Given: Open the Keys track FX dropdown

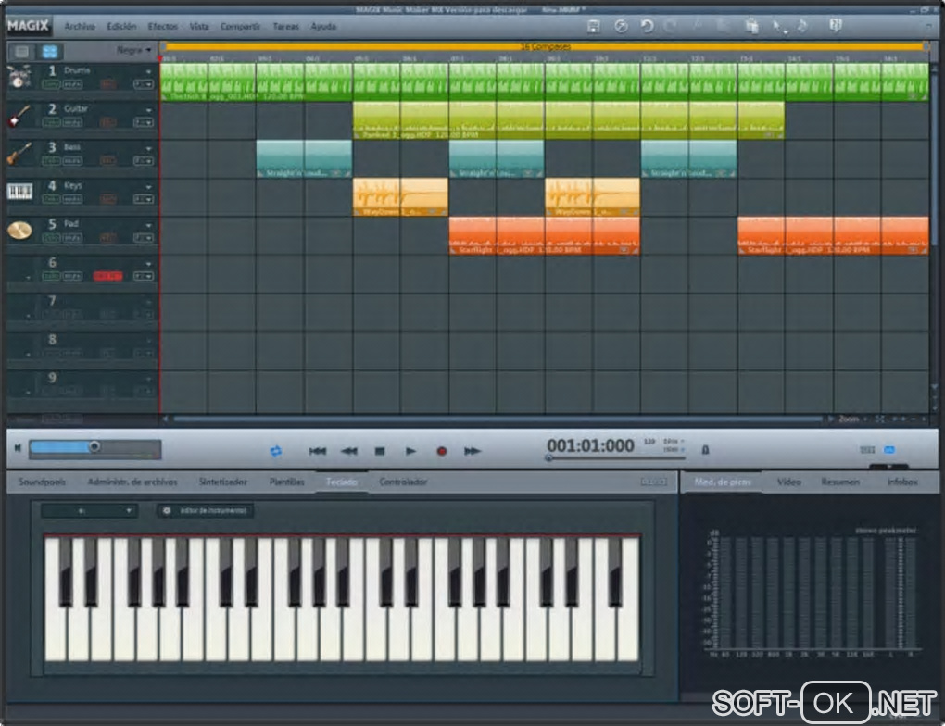Looking at the screenshot, I should (x=144, y=199).
